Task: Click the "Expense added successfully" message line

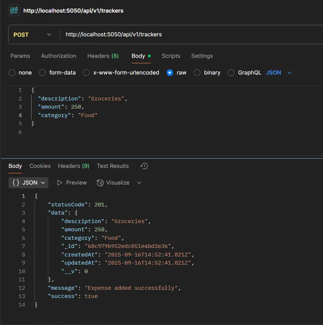Action: pyautogui.click(x=114, y=288)
